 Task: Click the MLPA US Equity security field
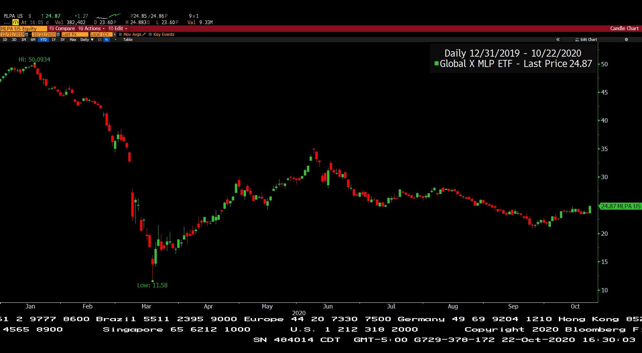pos(23,28)
